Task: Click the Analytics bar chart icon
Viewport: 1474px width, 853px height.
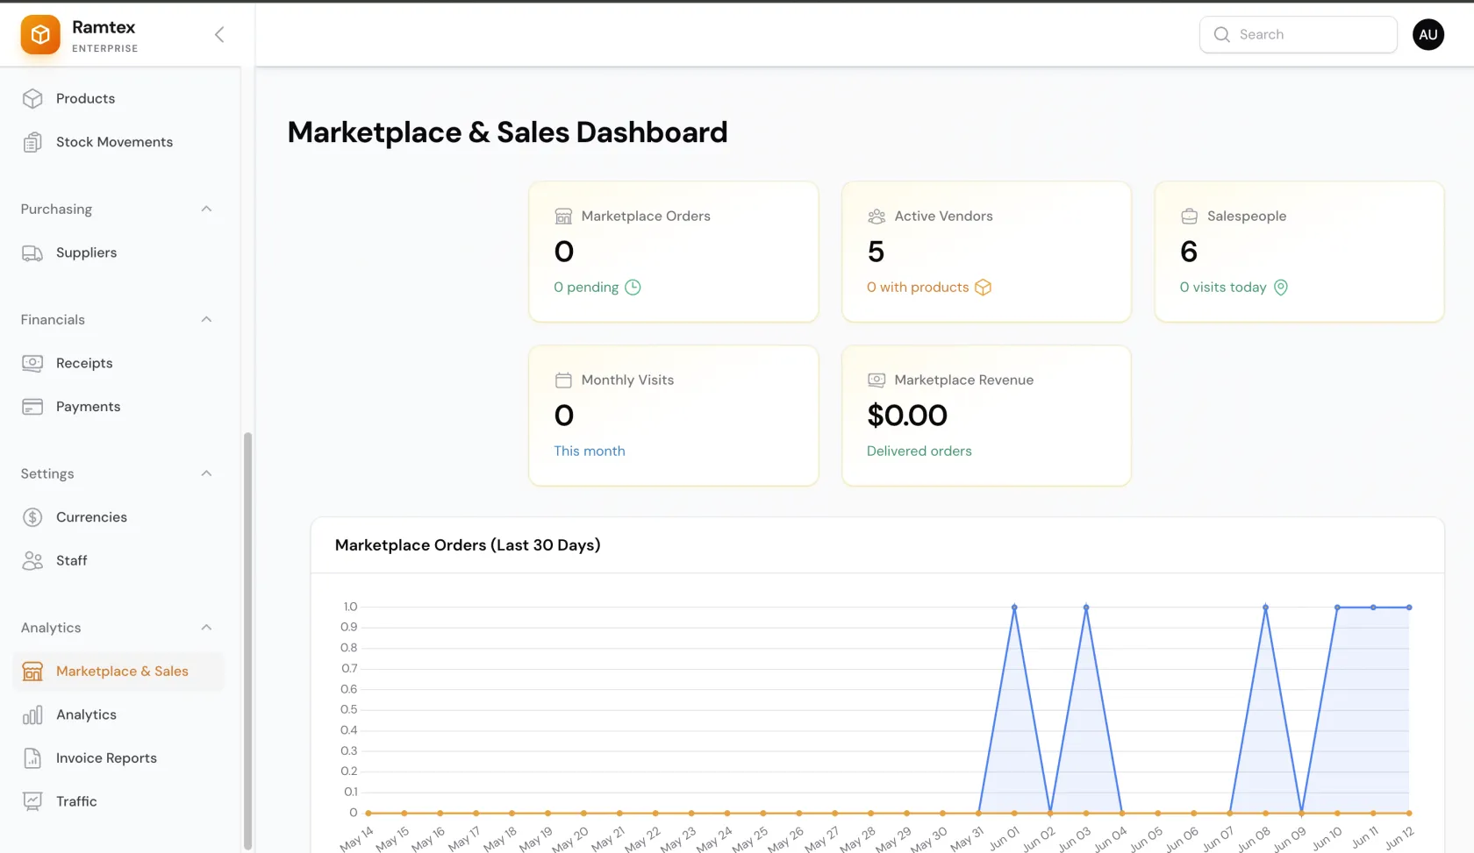Action: click(32, 714)
